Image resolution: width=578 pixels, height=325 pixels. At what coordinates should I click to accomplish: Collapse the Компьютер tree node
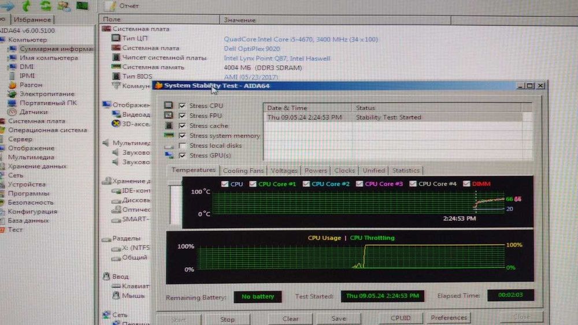(x=27, y=40)
